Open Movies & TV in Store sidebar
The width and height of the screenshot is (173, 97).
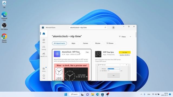44,55
